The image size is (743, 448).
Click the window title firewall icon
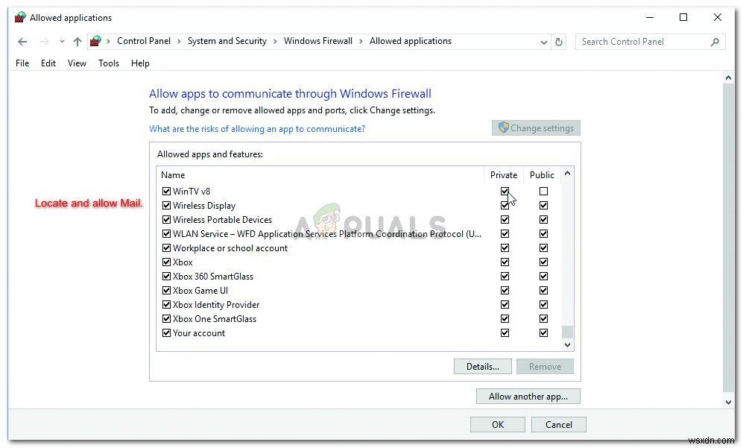20,18
